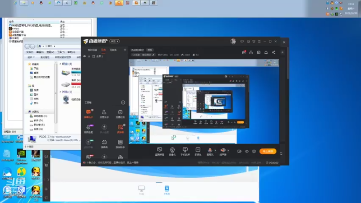Toggle the preview eye icon near settings gear
This screenshot has width=361, height=203.
point(247,151)
